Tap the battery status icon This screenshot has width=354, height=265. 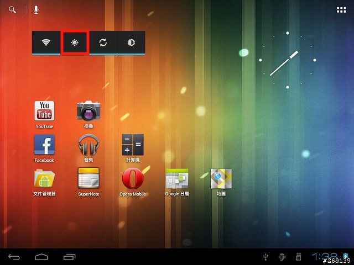click(x=345, y=256)
